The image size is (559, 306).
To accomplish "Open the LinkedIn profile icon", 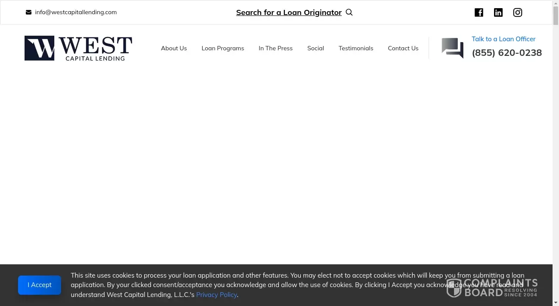I will [x=498, y=12].
